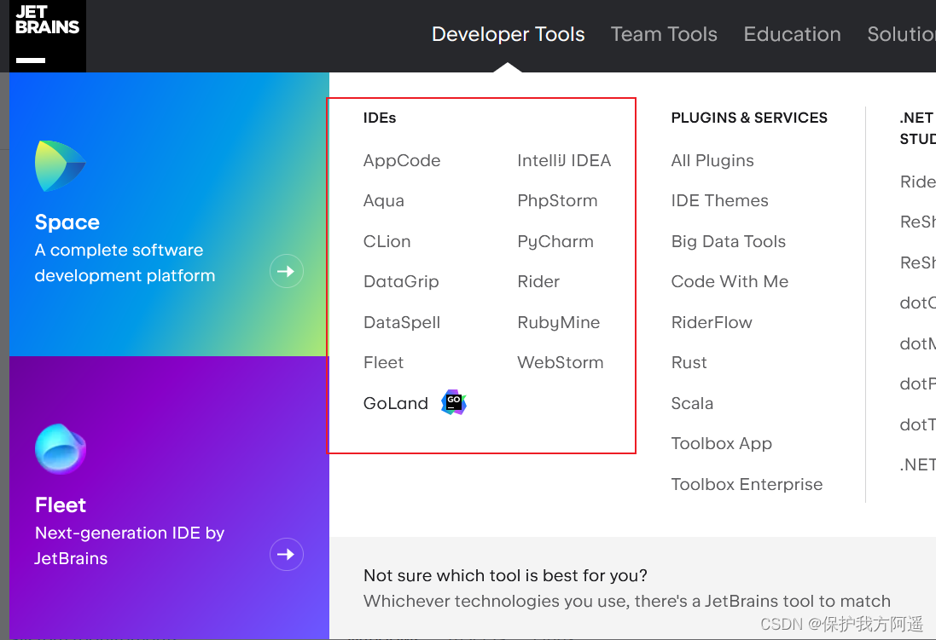Open the Rust plugin link

click(689, 363)
